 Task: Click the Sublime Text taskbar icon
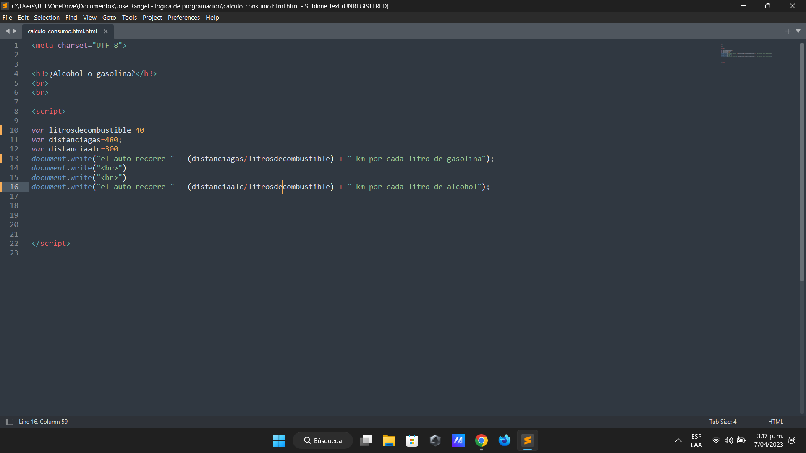pos(528,440)
